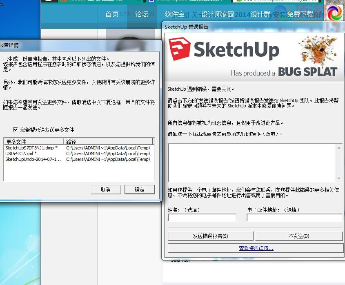Screen dimensions: 345x285
Task: Open 免费下载 in the website navigation
Action: pyautogui.click(x=300, y=14)
